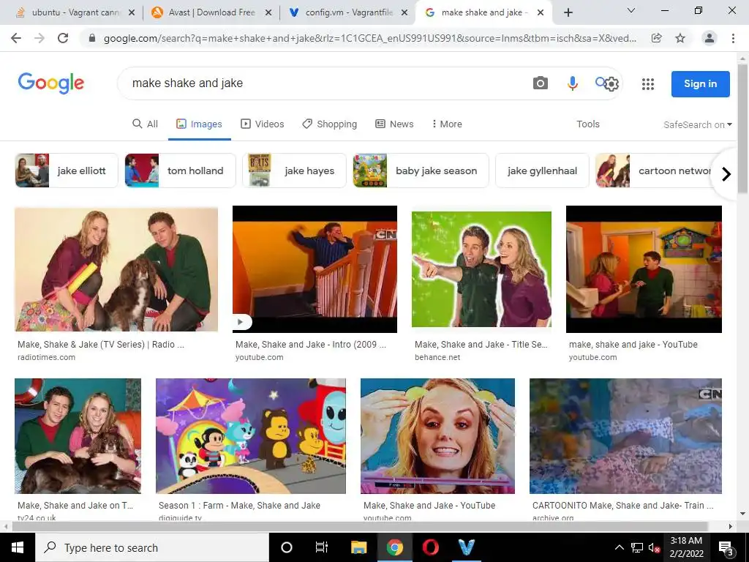Open Cortana circle in taskbar
The height and width of the screenshot is (562, 749).
coord(287,547)
